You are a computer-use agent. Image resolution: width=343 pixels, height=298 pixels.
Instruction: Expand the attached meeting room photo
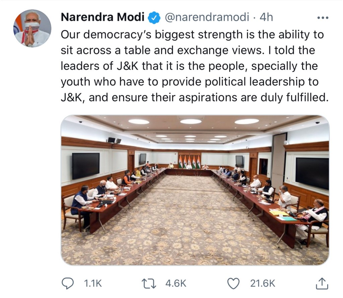195,190
